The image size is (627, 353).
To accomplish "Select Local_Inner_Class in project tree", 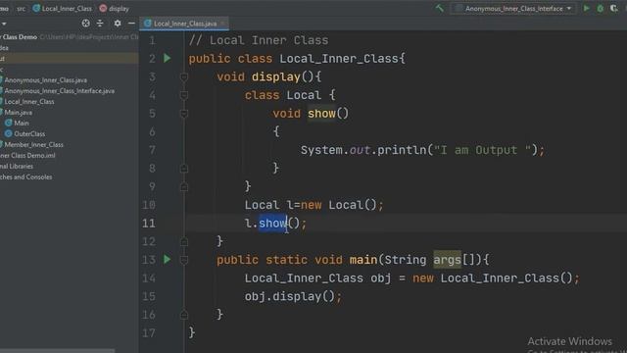I will coord(28,102).
